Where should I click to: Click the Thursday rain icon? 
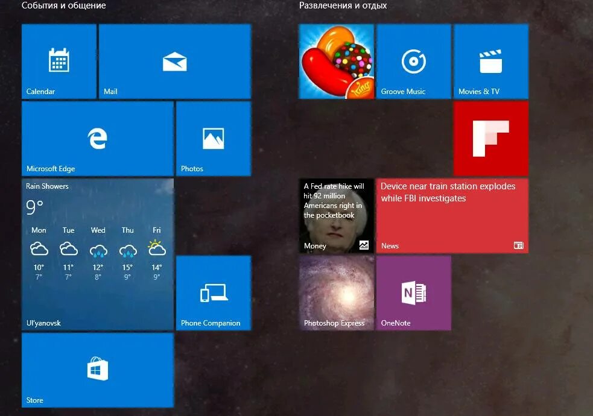pyautogui.click(x=127, y=250)
